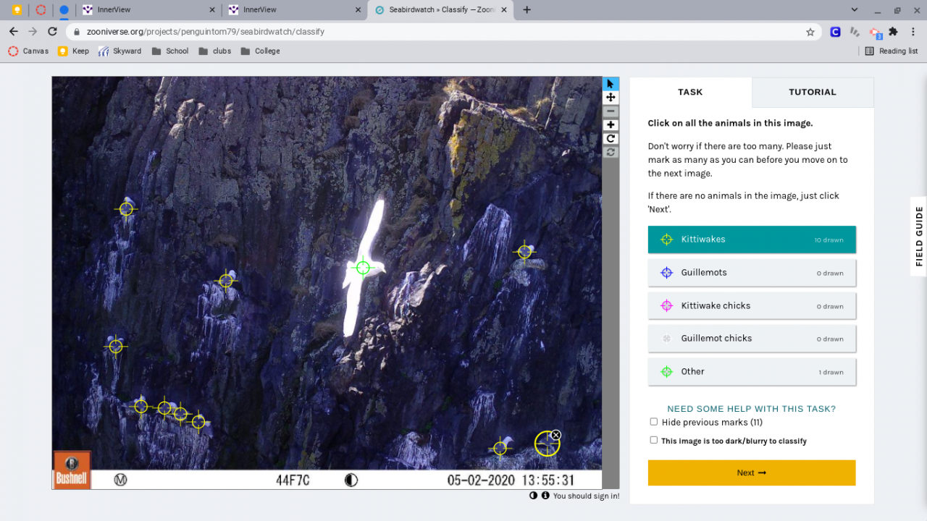Choose the Guillemots marking tool
The height and width of the screenshot is (521, 927).
point(752,273)
